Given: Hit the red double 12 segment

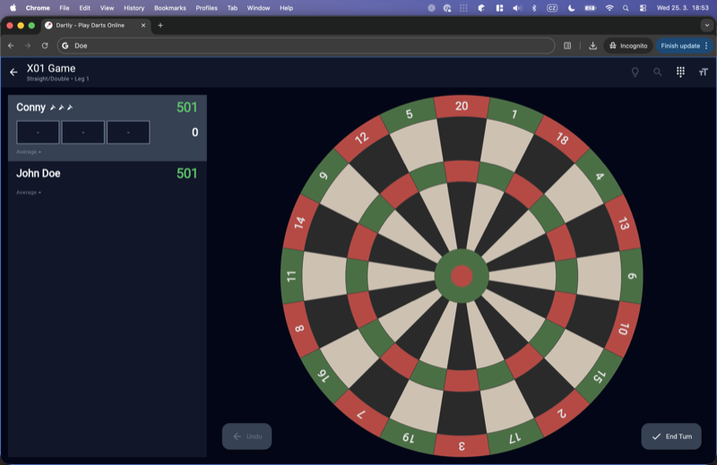Looking at the screenshot, I should point(361,139).
